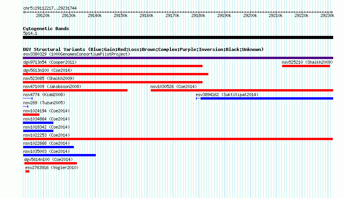The image size is (344, 198).
Task: Click the 29150k ruler mark
Action: click(x=121, y=15)
